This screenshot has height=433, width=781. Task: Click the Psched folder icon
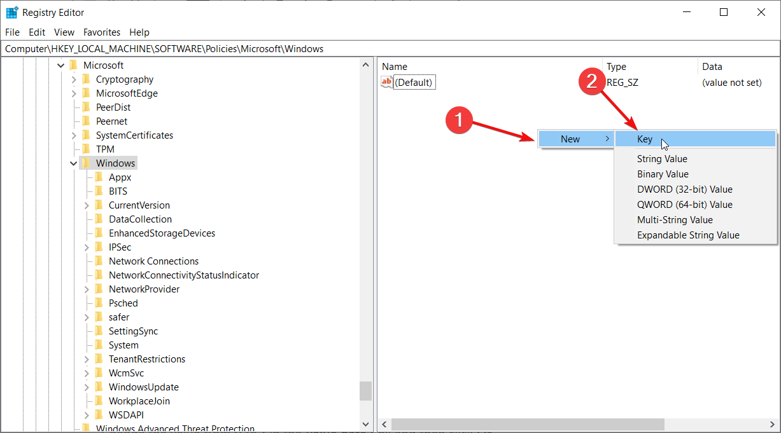99,303
